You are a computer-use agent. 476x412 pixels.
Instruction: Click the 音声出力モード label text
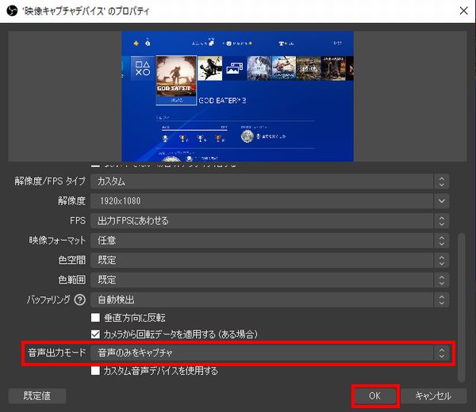tap(57, 353)
